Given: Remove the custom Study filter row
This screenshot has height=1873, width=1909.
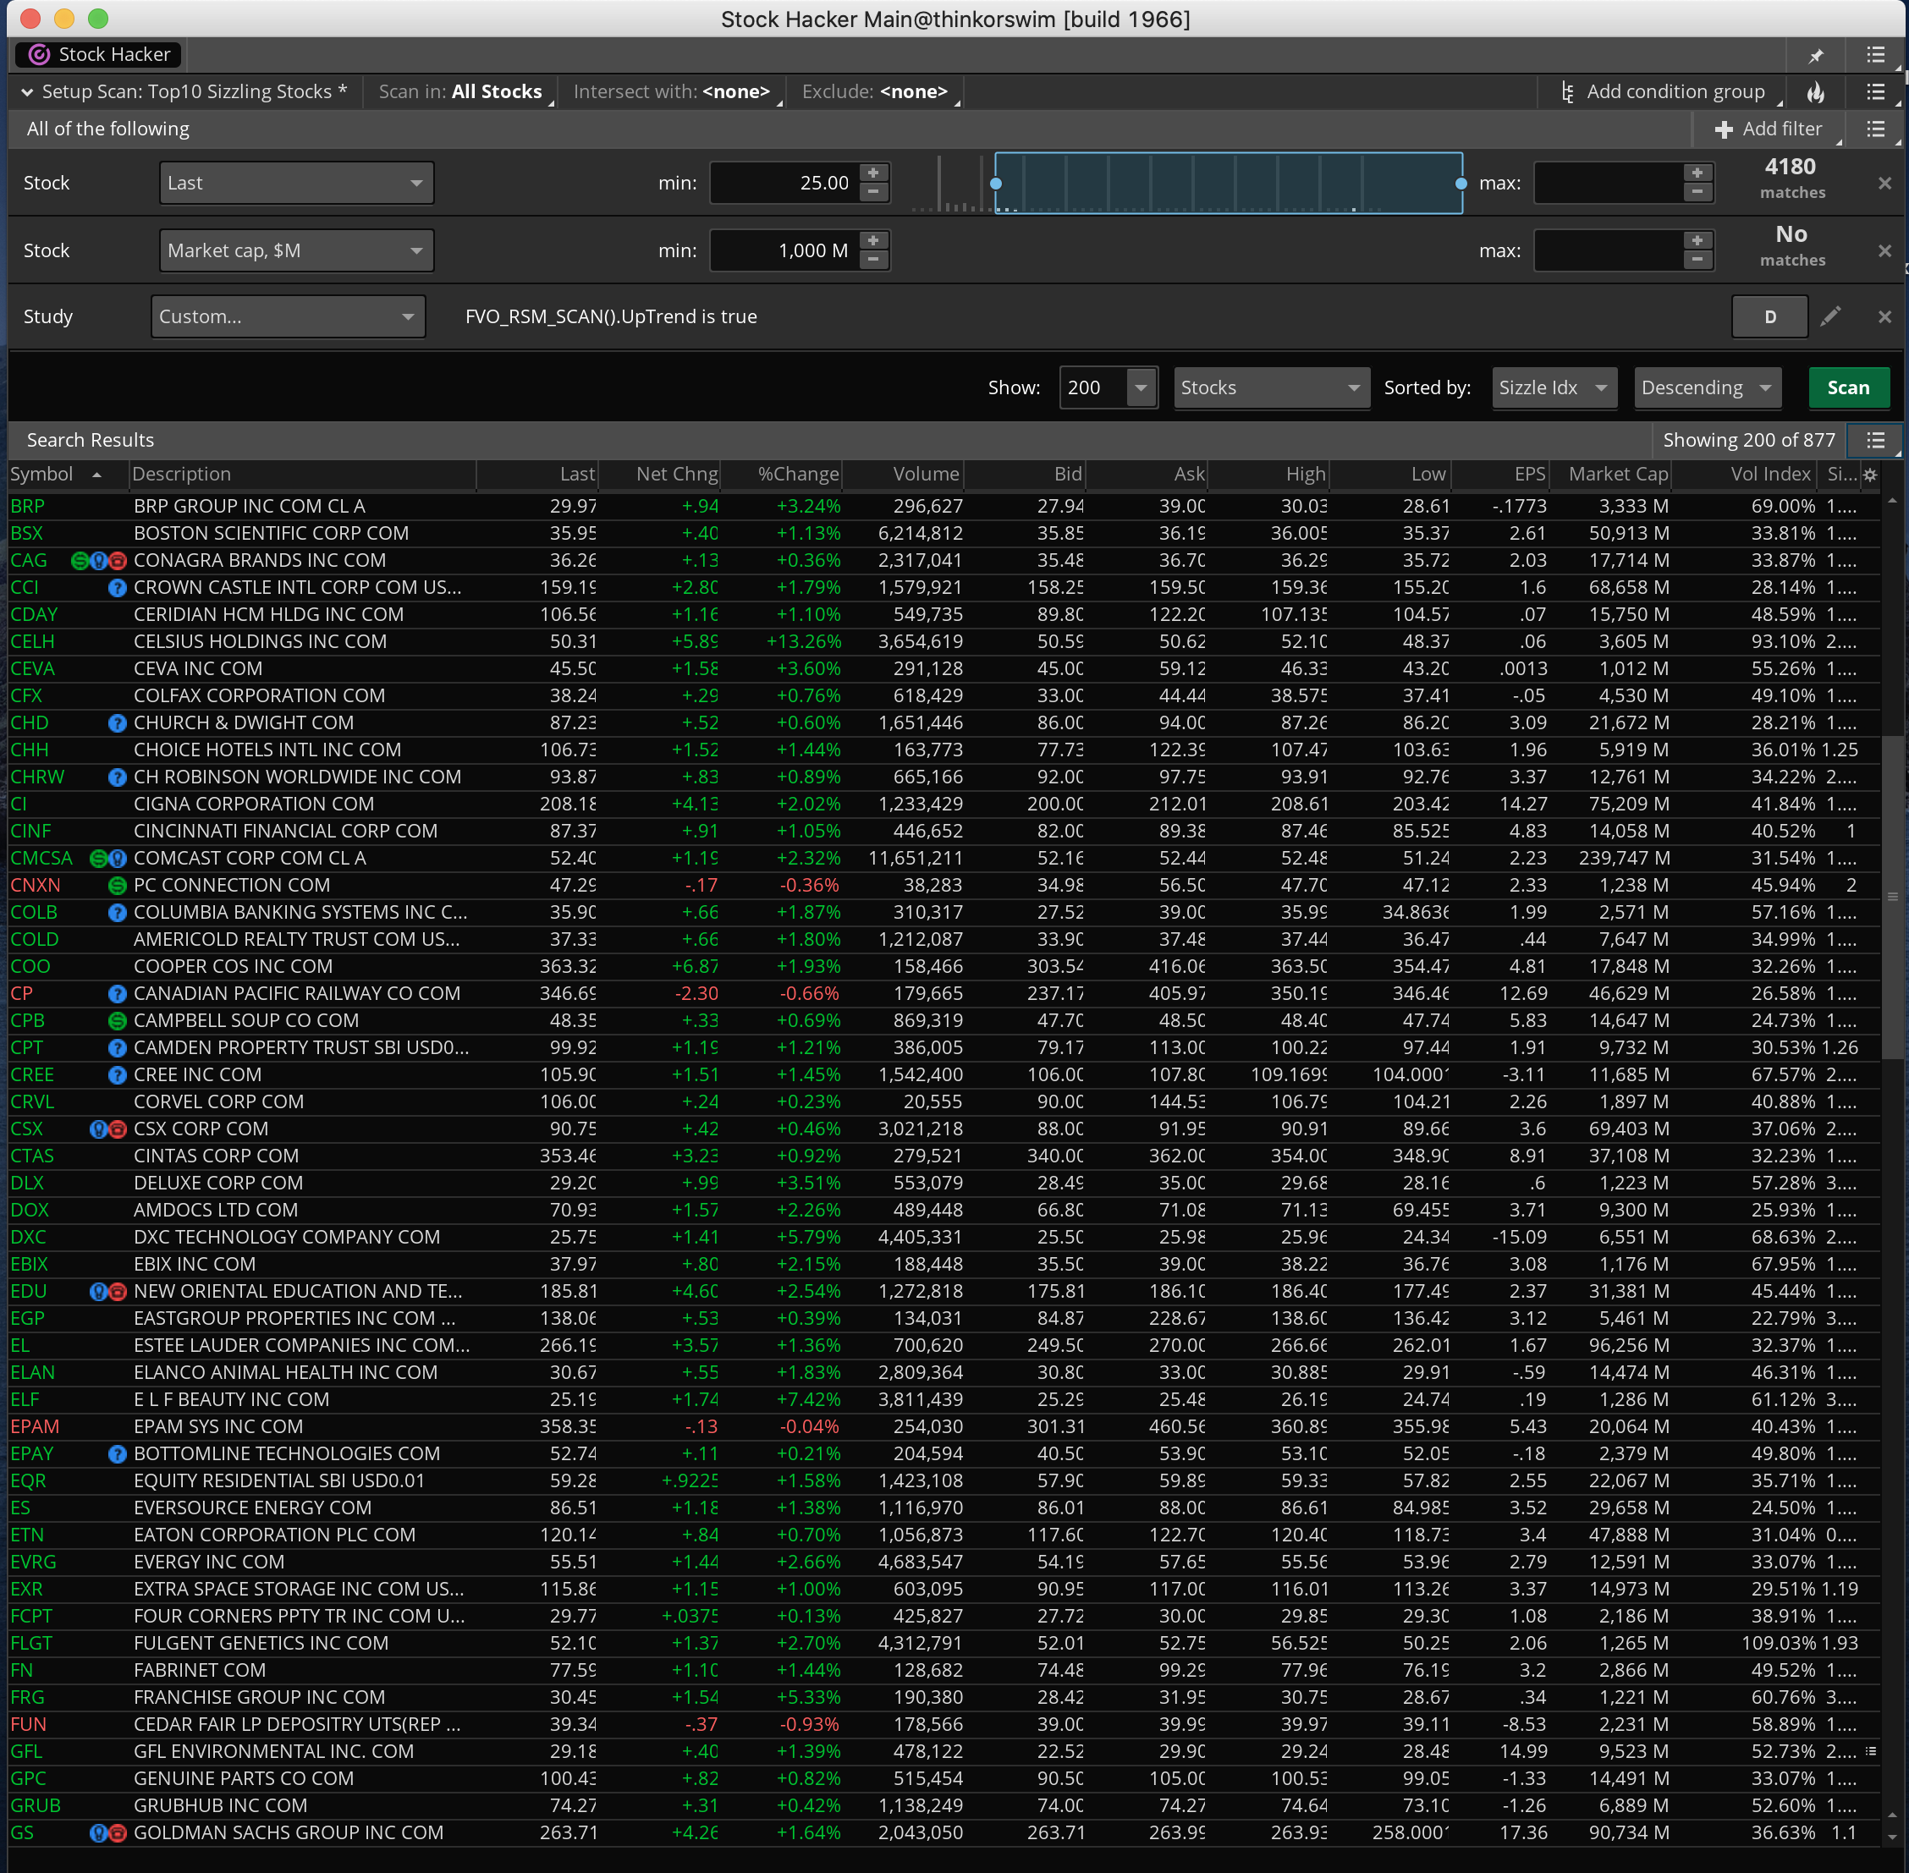Looking at the screenshot, I should click(1884, 316).
